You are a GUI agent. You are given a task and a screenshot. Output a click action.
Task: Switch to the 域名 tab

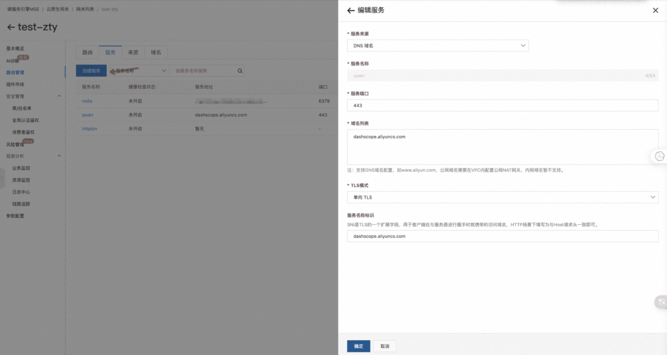156,53
